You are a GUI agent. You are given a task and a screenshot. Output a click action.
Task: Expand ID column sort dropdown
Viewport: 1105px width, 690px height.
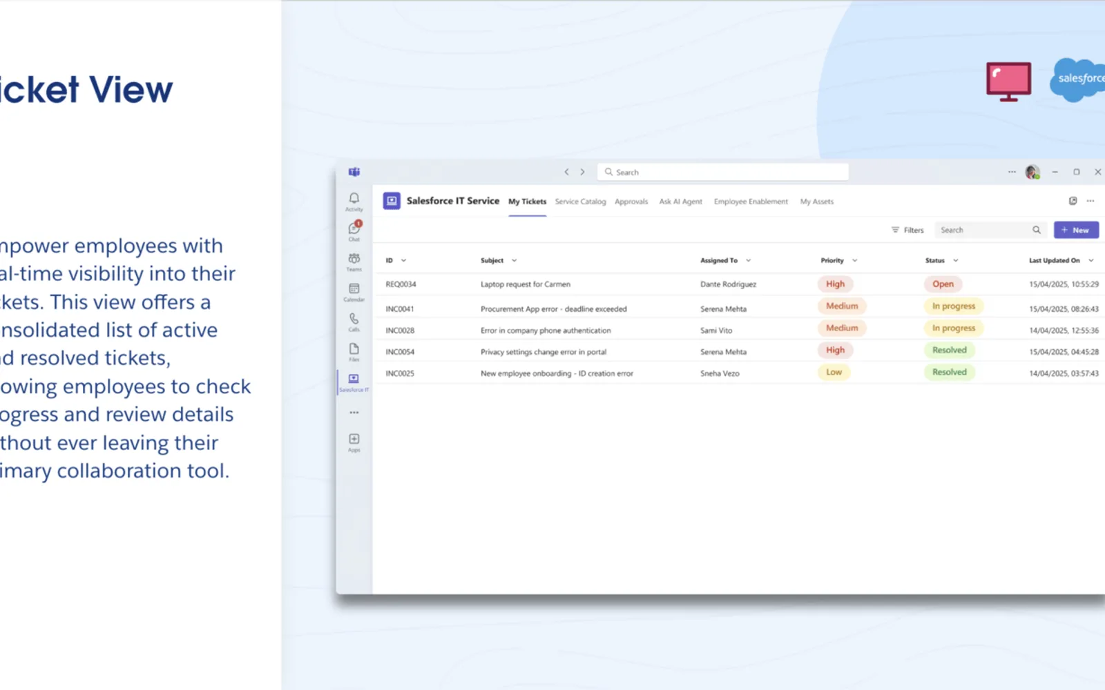click(403, 260)
